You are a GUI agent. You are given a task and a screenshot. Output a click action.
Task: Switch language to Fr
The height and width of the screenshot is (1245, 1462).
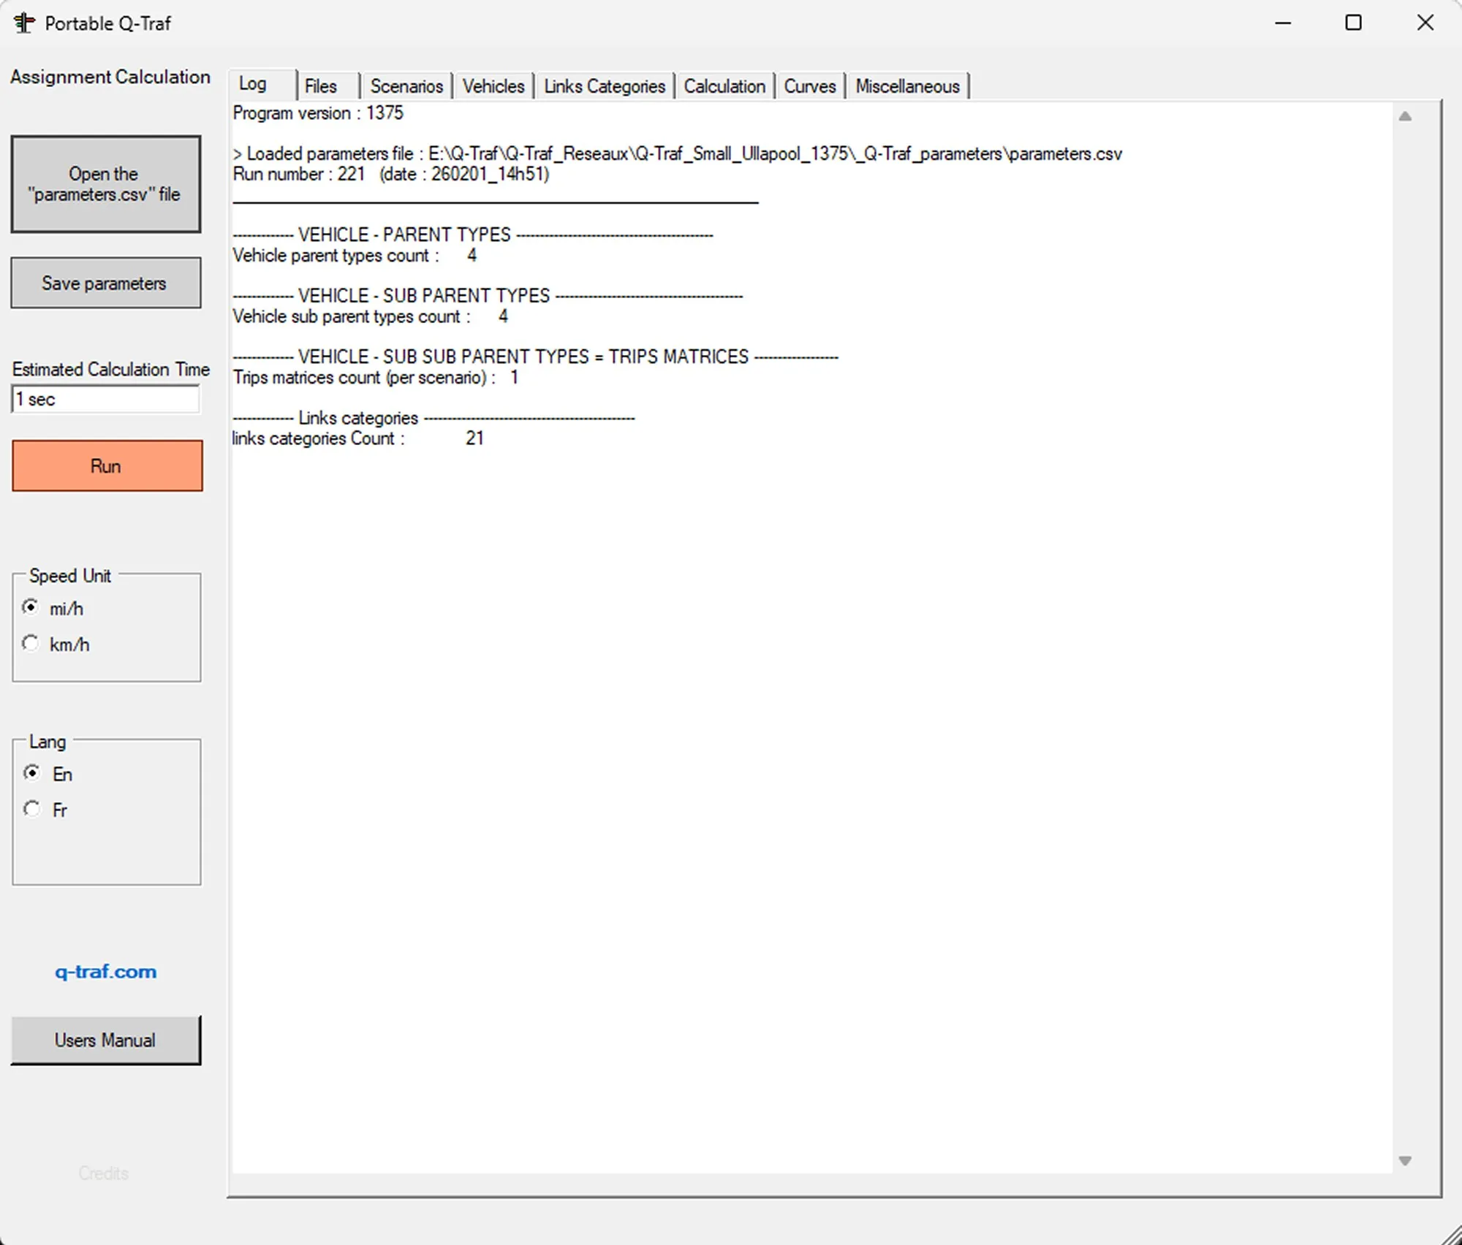point(32,809)
